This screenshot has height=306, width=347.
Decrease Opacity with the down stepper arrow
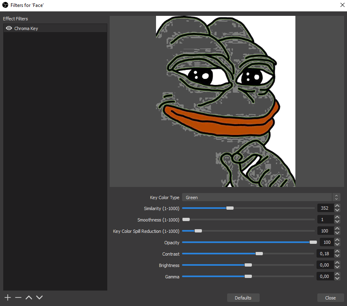click(337, 244)
